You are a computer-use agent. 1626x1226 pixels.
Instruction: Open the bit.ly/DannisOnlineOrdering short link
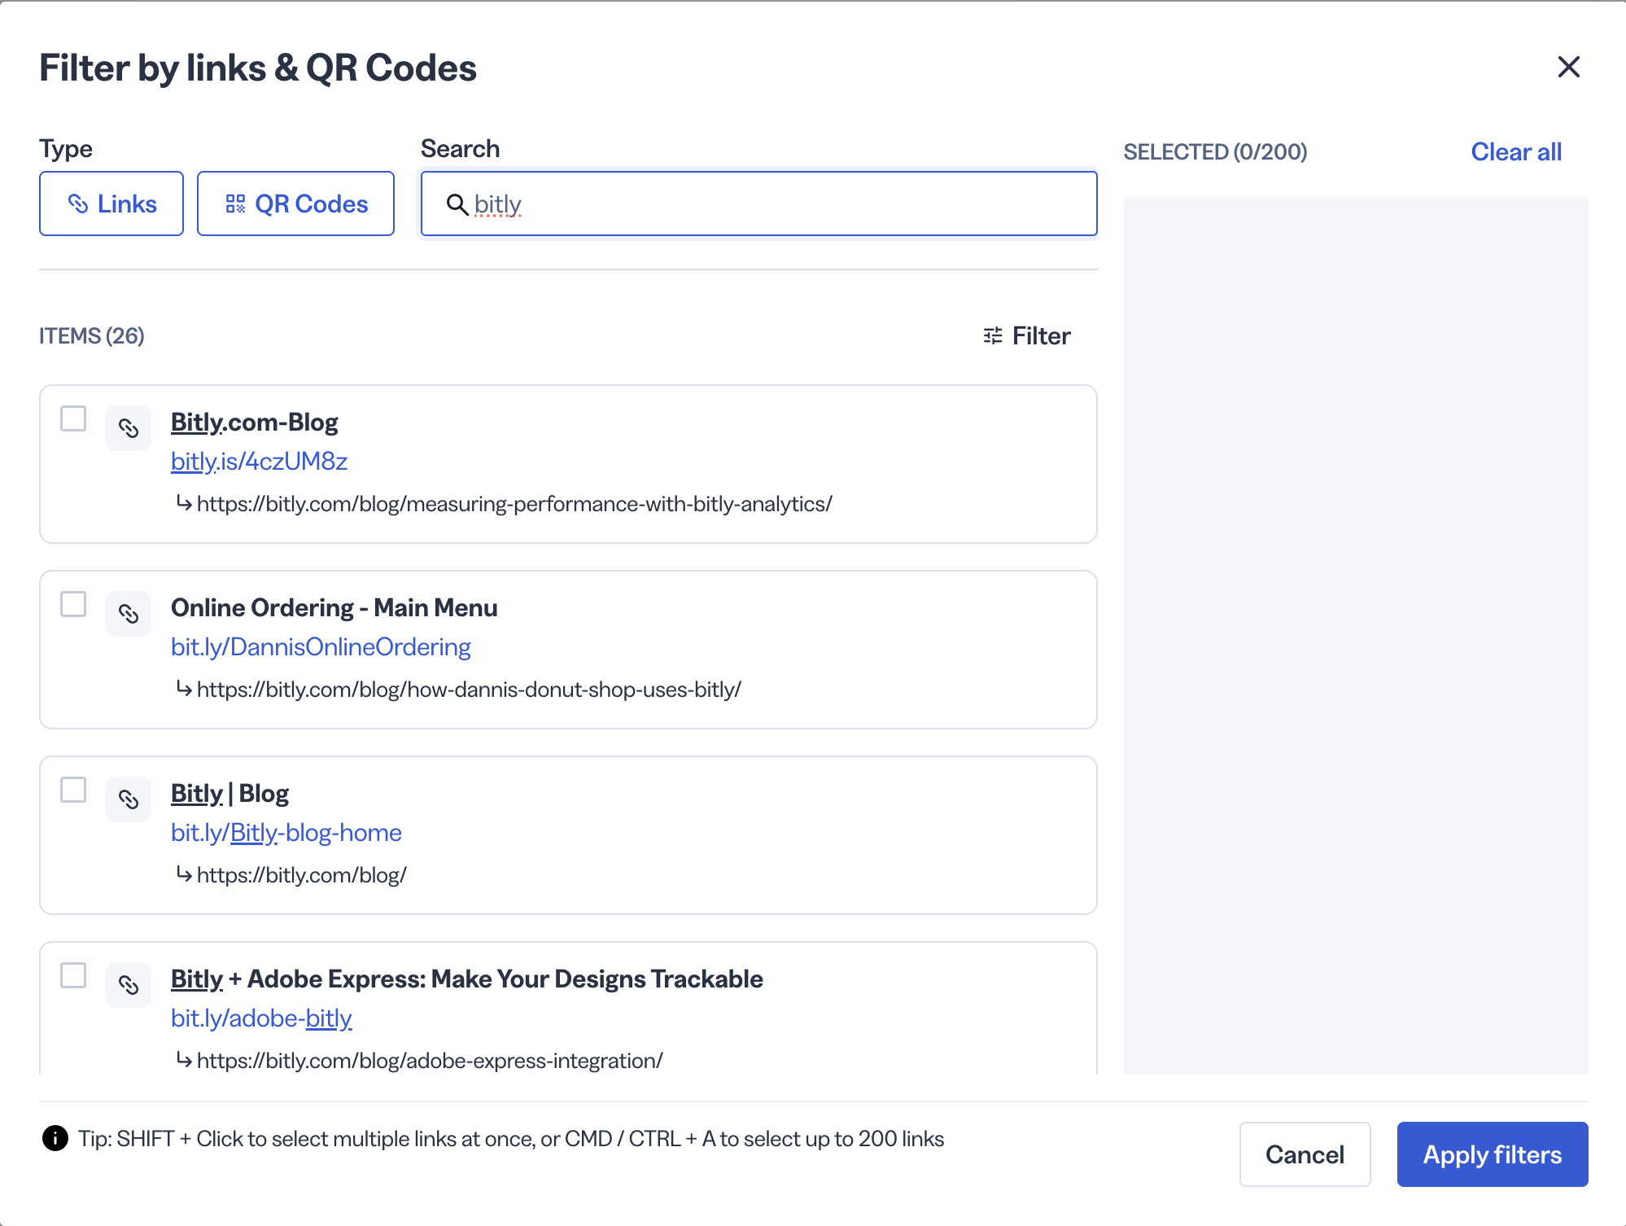[x=321, y=647]
